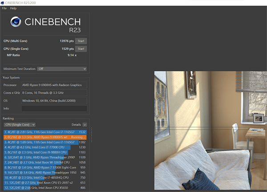Select the Intel Xeon W-3265M ranking row
267x192 pixels.
click(44, 162)
